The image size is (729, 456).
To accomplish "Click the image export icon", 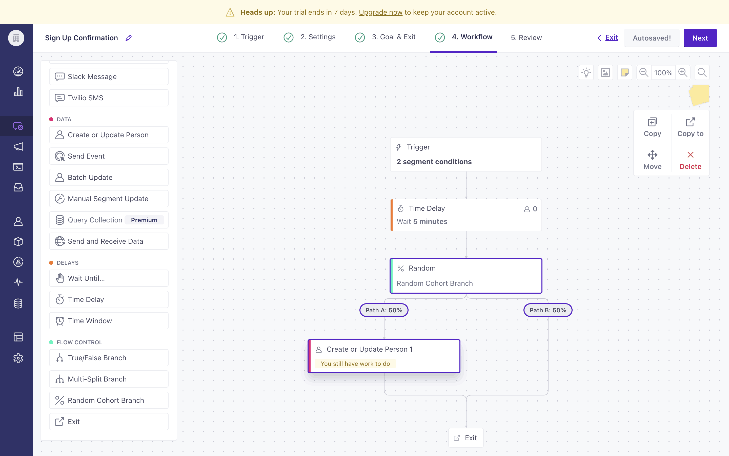I will pyautogui.click(x=605, y=72).
